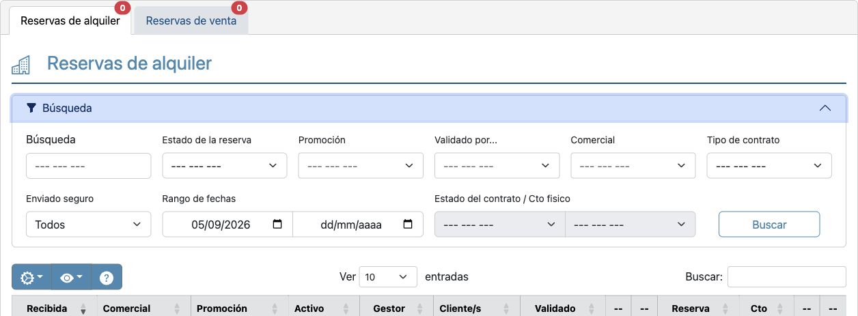Open the Ver entries count dropdown

pos(387,276)
